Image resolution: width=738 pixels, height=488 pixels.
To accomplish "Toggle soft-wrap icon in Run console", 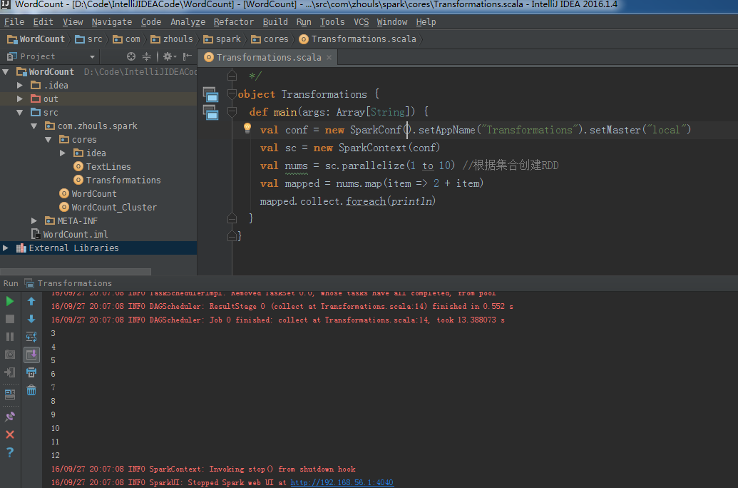I will [x=31, y=337].
